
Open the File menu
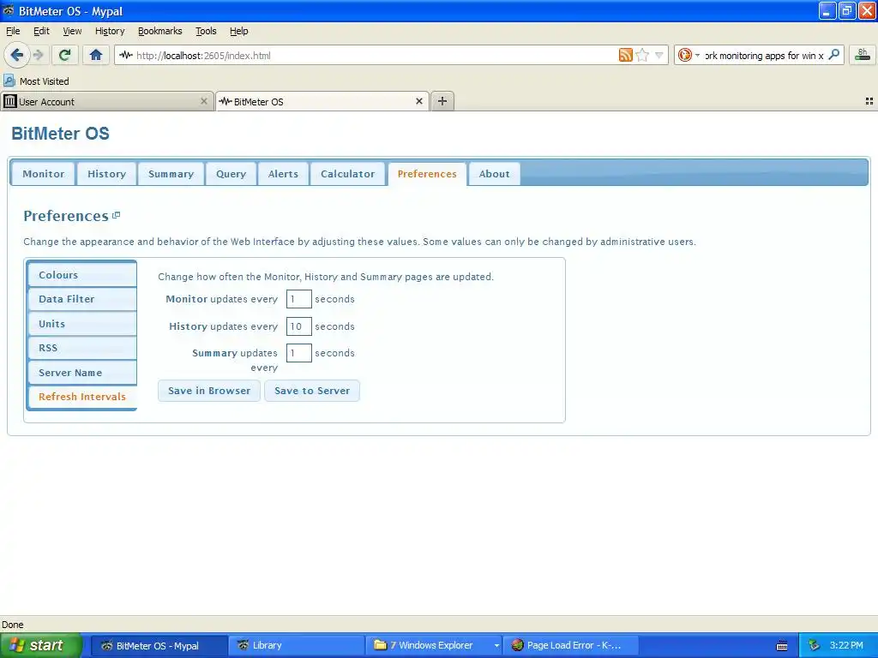pos(13,31)
